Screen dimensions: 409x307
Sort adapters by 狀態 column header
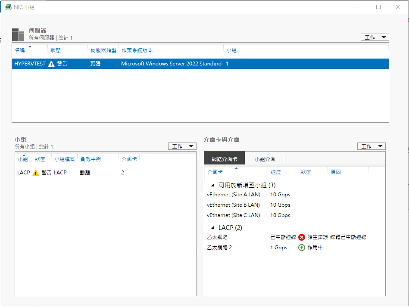pos(306,172)
